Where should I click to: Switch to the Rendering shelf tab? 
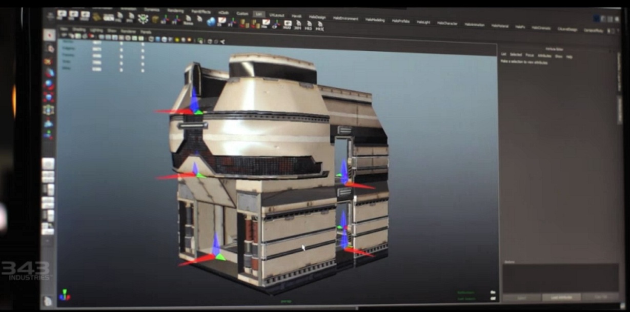click(175, 10)
